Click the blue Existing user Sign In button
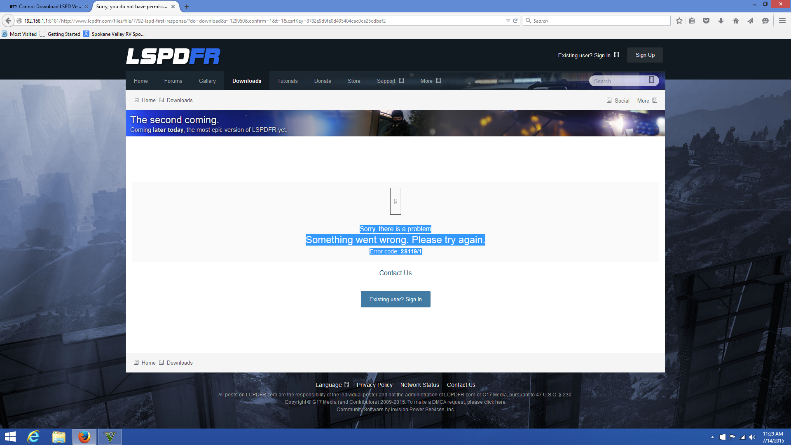 coord(395,299)
